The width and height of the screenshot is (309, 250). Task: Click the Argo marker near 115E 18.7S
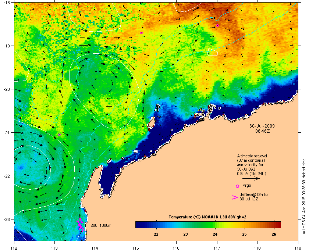(141, 33)
